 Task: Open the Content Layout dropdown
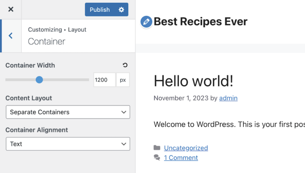click(68, 112)
